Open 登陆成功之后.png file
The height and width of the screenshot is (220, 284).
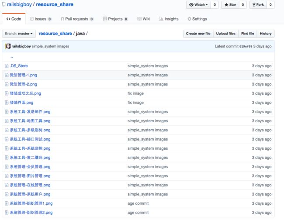[25, 93]
